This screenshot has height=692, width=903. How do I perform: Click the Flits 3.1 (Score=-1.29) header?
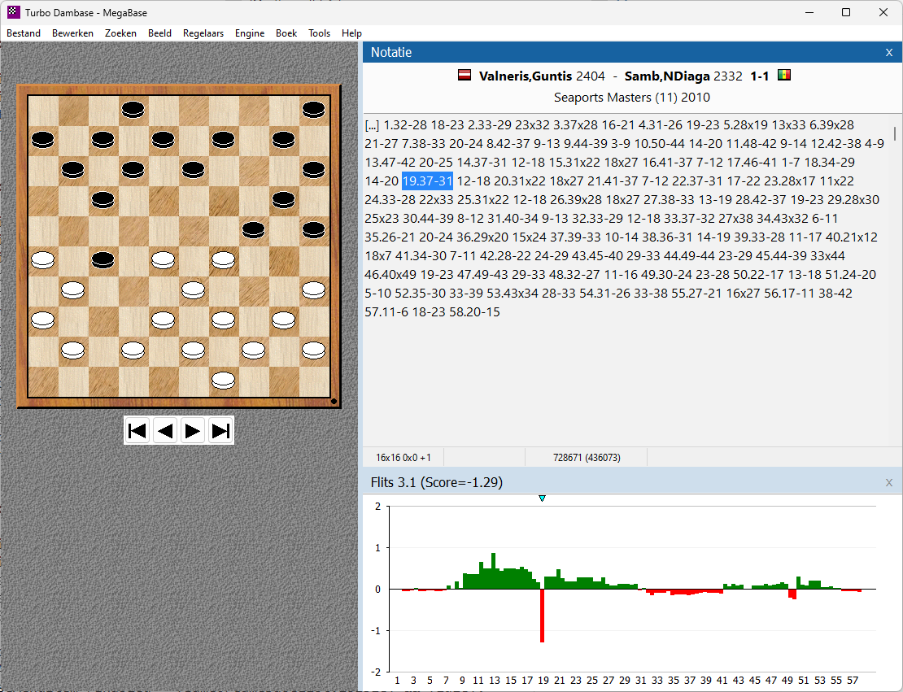coord(437,482)
